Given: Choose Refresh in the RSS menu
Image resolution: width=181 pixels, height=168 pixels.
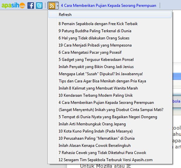Looking at the screenshot, I should coord(110,14).
